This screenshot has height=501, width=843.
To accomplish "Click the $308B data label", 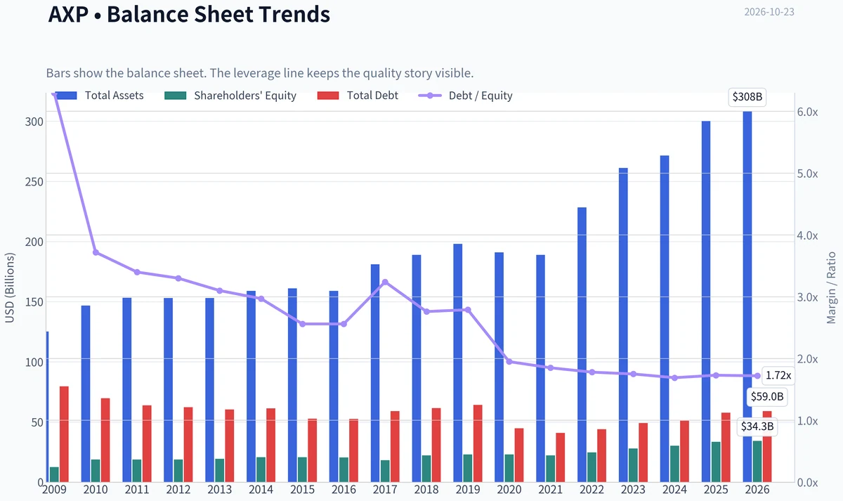I will coord(746,98).
